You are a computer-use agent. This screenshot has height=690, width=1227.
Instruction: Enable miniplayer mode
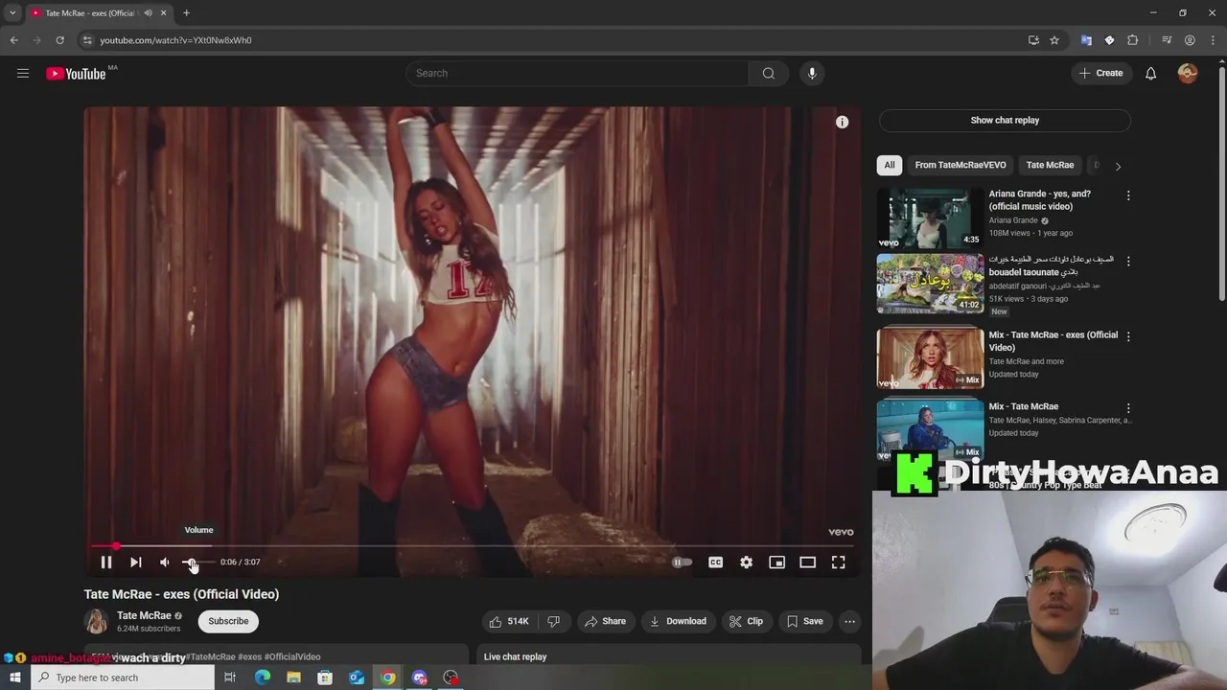(776, 563)
